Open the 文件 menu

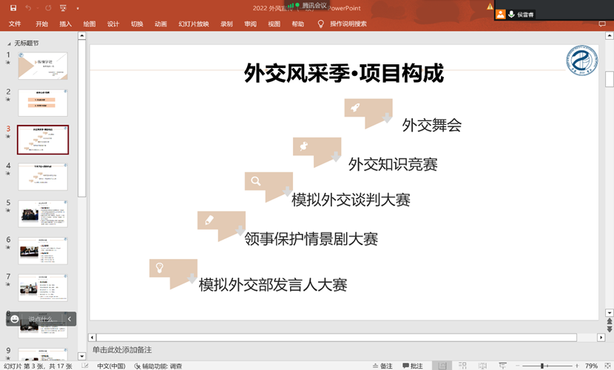point(15,24)
